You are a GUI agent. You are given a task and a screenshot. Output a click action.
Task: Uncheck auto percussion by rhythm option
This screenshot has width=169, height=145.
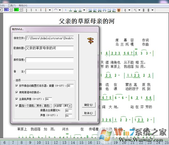[17, 86]
